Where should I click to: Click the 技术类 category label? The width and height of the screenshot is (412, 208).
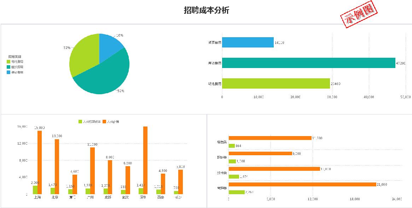(222, 173)
